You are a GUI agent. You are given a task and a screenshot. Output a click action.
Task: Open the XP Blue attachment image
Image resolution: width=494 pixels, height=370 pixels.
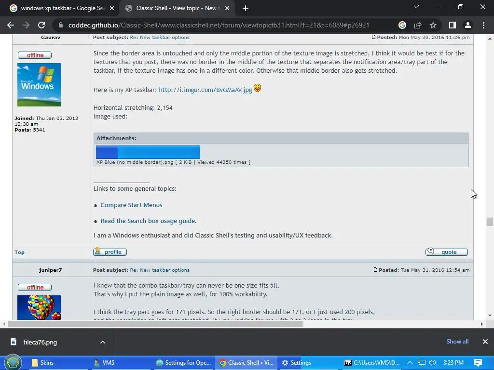click(148, 152)
